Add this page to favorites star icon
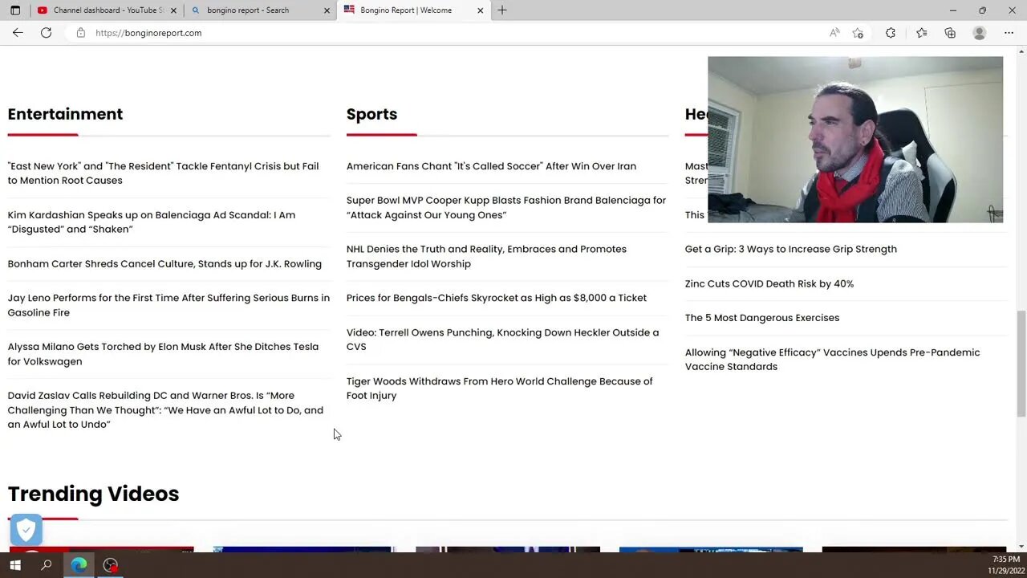This screenshot has width=1027, height=578. 858,33
